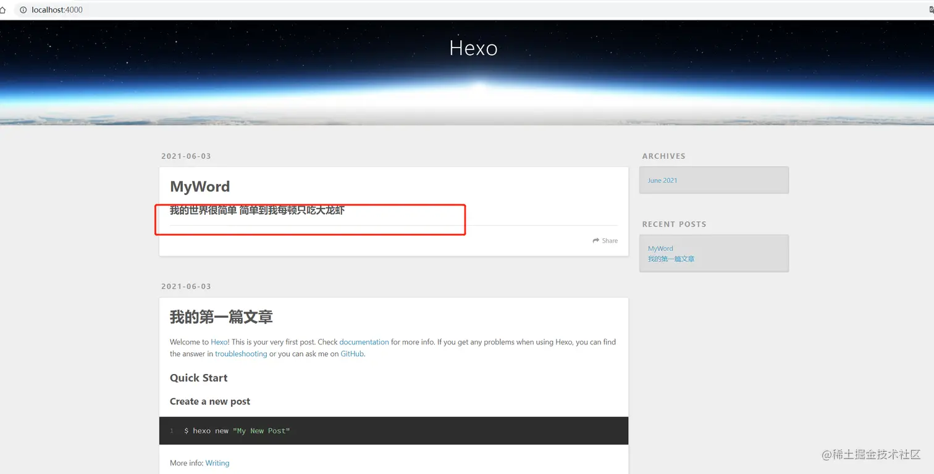Click the Share button on MyWord post
Viewport: 934px width, 474px height.
tap(605, 241)
